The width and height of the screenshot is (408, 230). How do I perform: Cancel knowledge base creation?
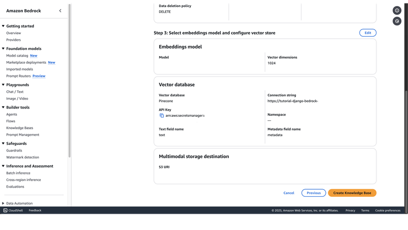(x=289, y=193)
